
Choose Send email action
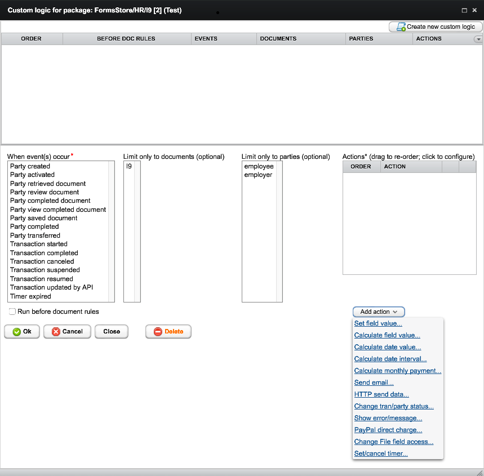tap(374, 382)
